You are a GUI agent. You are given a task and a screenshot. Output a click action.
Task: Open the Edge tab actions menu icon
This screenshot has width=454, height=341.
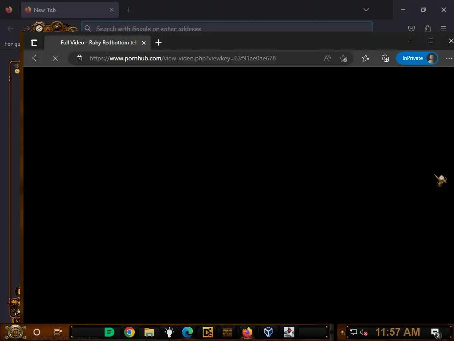coord(34,43)
